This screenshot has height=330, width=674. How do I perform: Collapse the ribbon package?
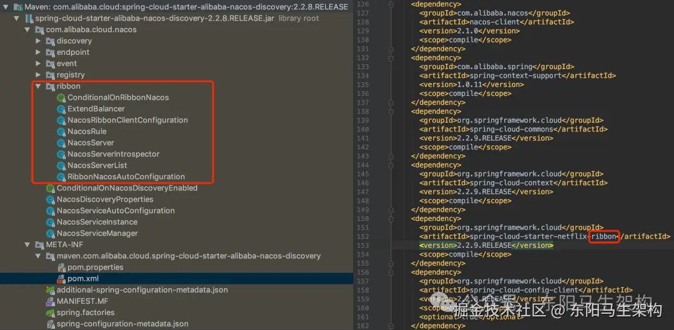(38, 87)
